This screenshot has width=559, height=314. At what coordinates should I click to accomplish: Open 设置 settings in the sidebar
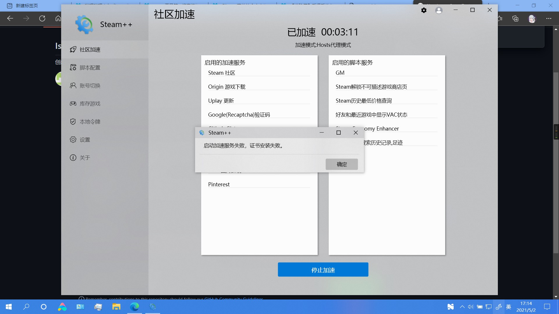point(85,140)
